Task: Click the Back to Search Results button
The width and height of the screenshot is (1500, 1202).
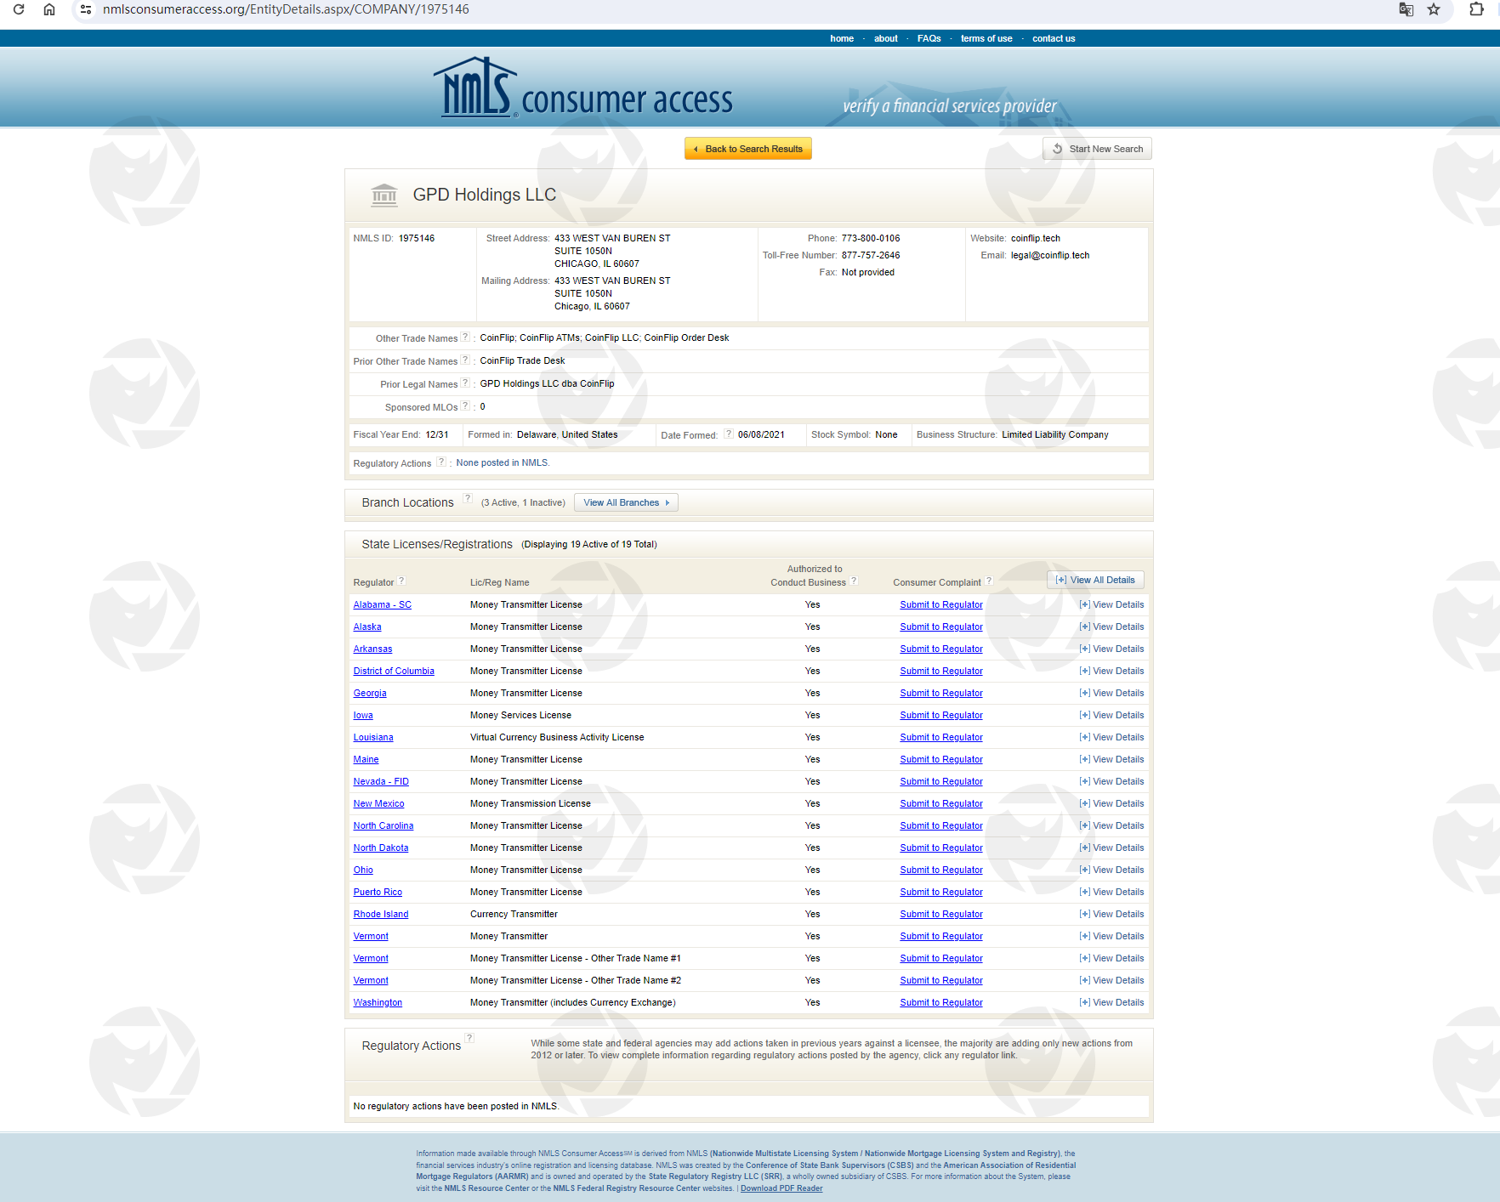Action: (748, 149)
